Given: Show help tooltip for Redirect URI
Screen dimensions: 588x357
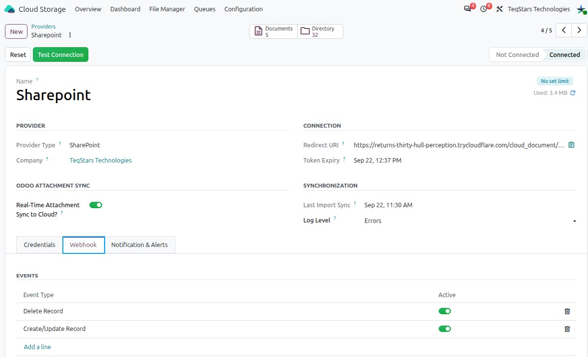Looking at the screenshot, I should pyautogui.click(x=343, y=143).
